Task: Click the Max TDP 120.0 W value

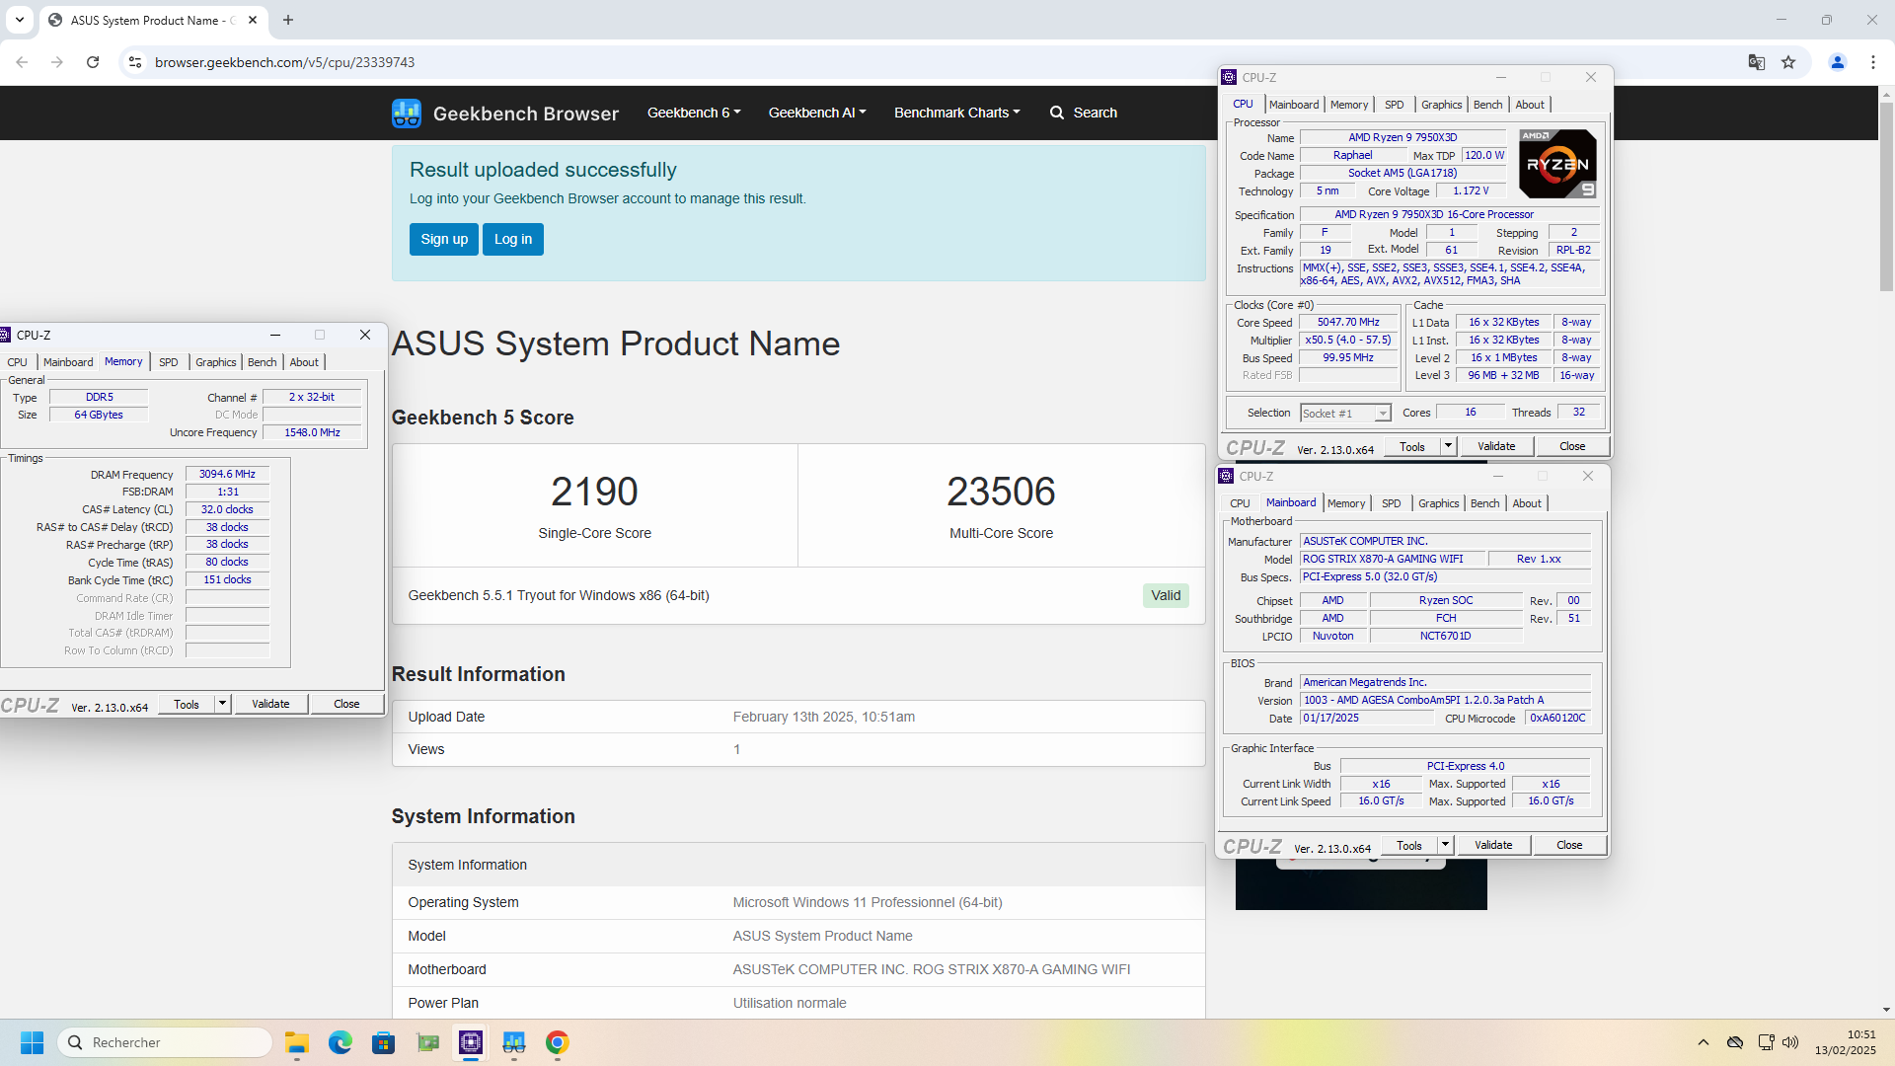Action: pos(1483,155)
